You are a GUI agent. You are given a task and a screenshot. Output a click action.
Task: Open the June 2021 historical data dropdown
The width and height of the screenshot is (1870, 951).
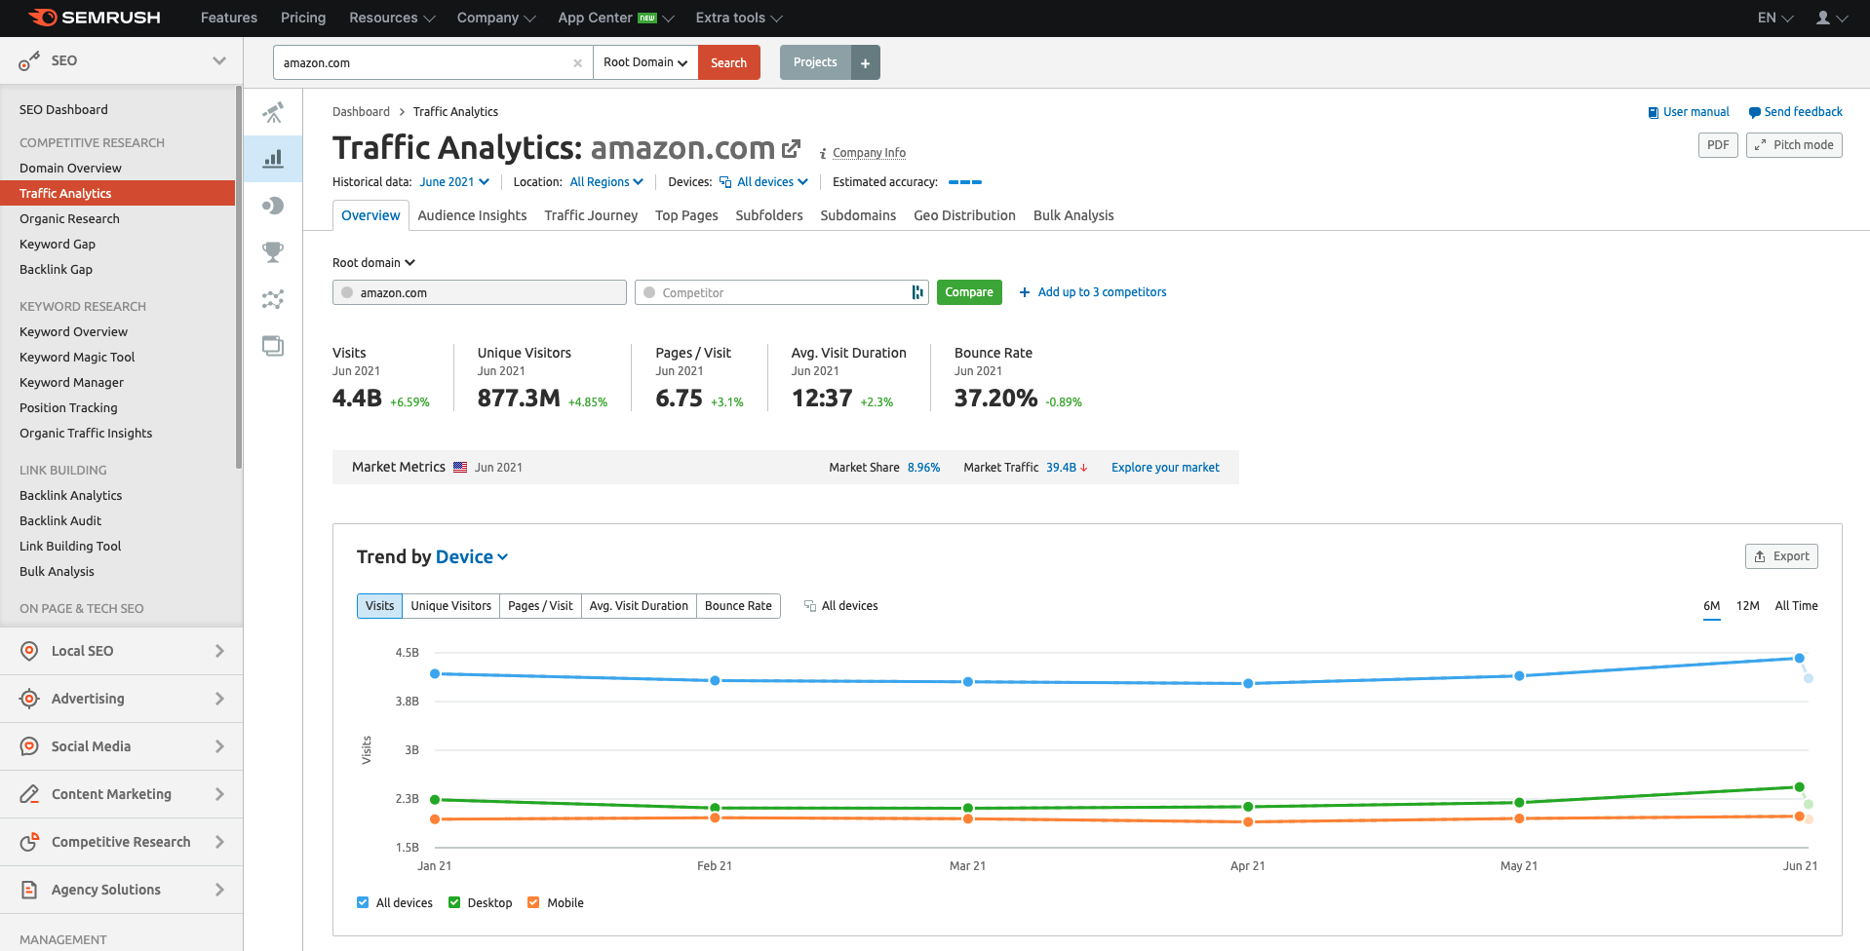(454, 182)
